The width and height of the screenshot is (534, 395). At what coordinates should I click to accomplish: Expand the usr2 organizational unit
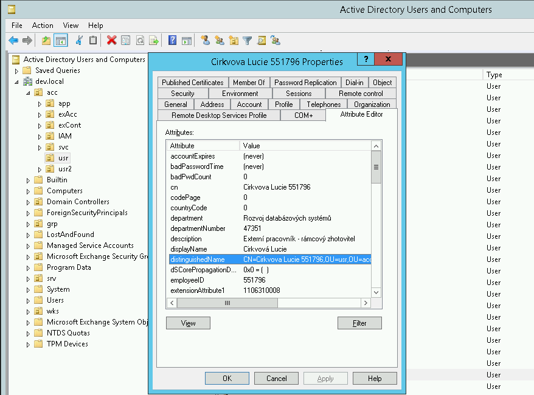click(40, 170)
